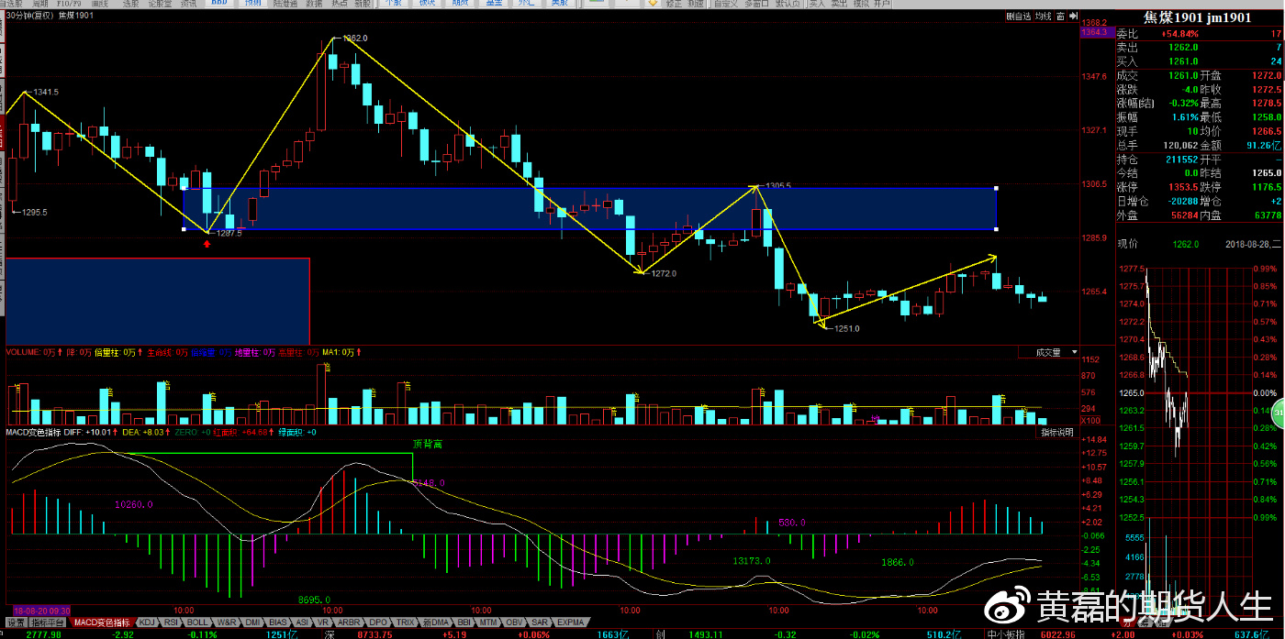
Task: Switch to the W&R indicator tab
Action: coord(227,622)
